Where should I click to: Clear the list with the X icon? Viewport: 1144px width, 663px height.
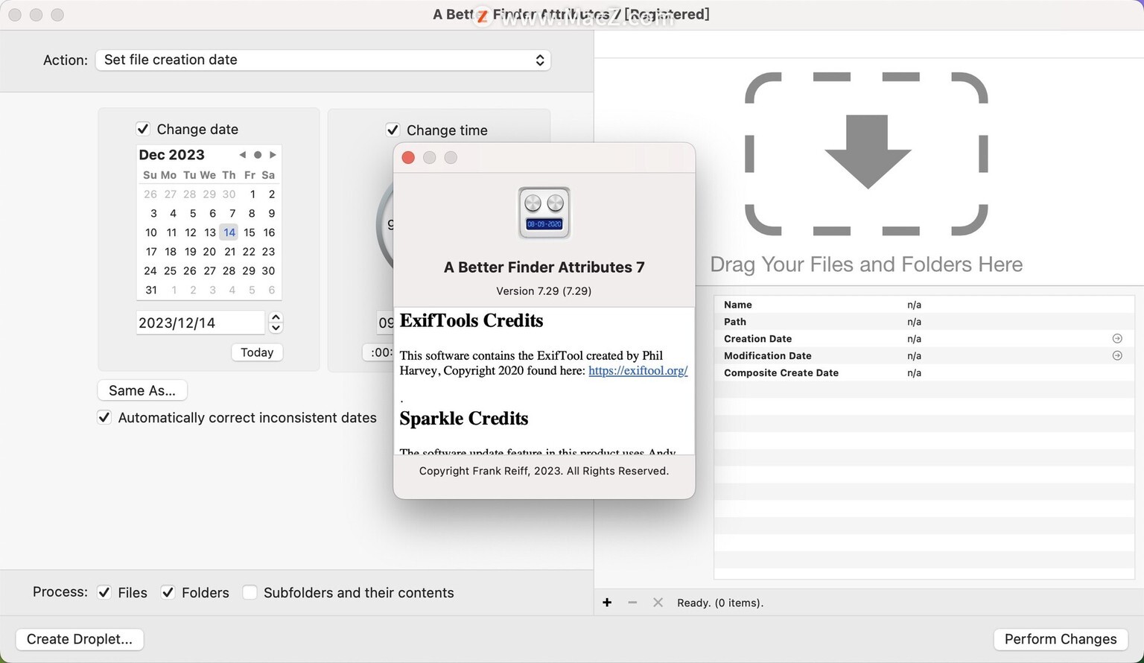[x=658, y=603]
